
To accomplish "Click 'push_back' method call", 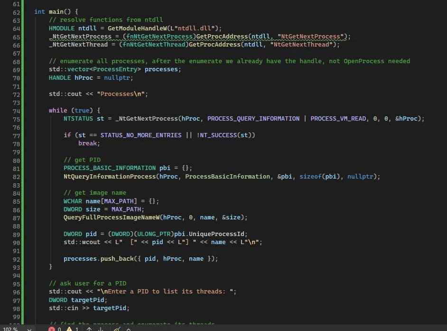I will (117, 259).
